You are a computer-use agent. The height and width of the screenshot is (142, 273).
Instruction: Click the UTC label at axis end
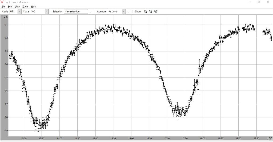point(270,138)
